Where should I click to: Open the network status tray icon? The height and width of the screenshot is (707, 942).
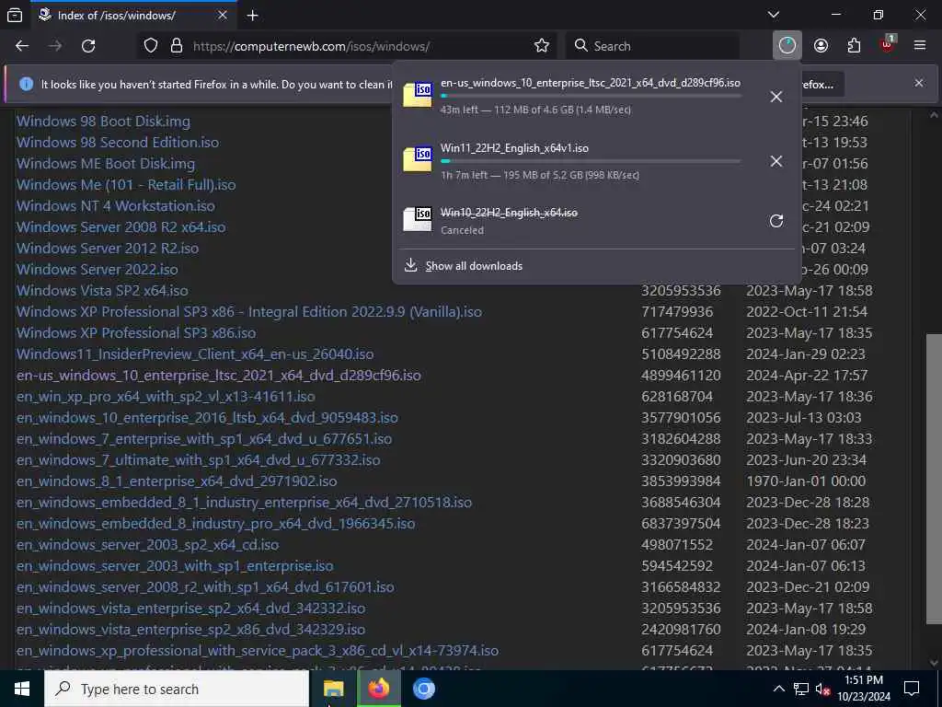coord(801,689)
